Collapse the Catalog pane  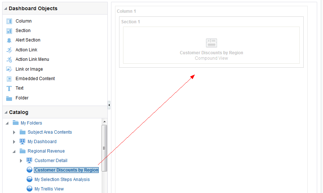[x=6, y=112]
